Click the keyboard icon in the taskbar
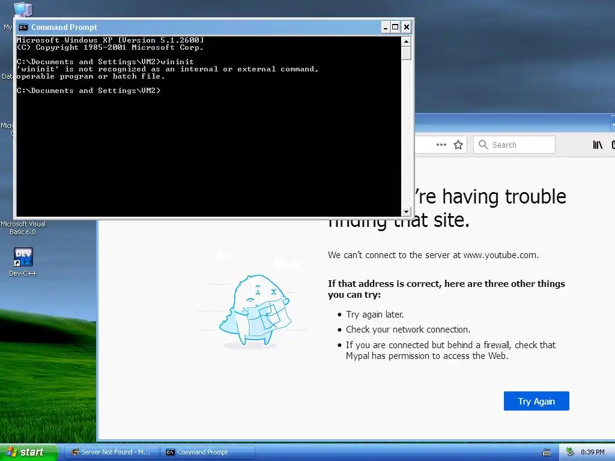This screenshot has height=461, width=615. 547,453
